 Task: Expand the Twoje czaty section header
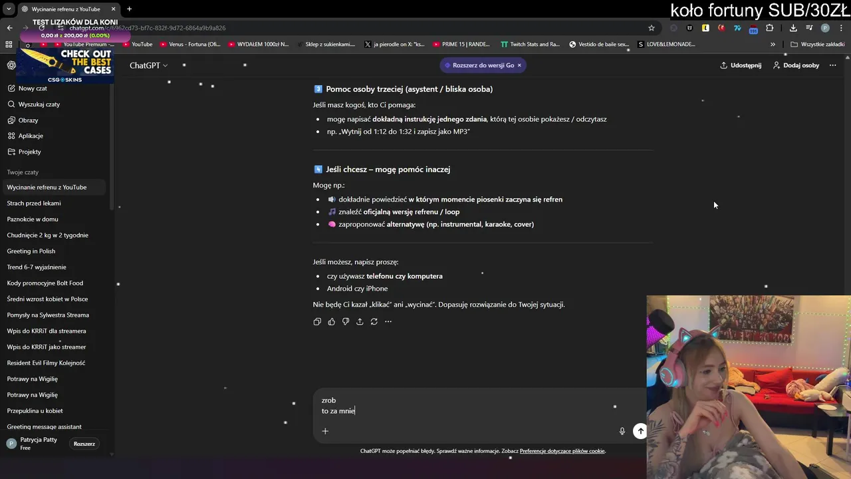[23, 172]
